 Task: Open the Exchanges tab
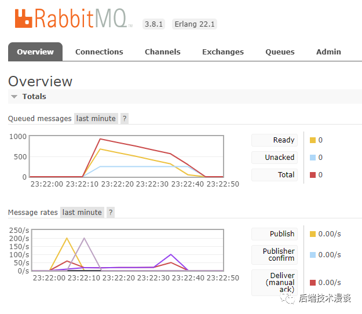(223, 52)
